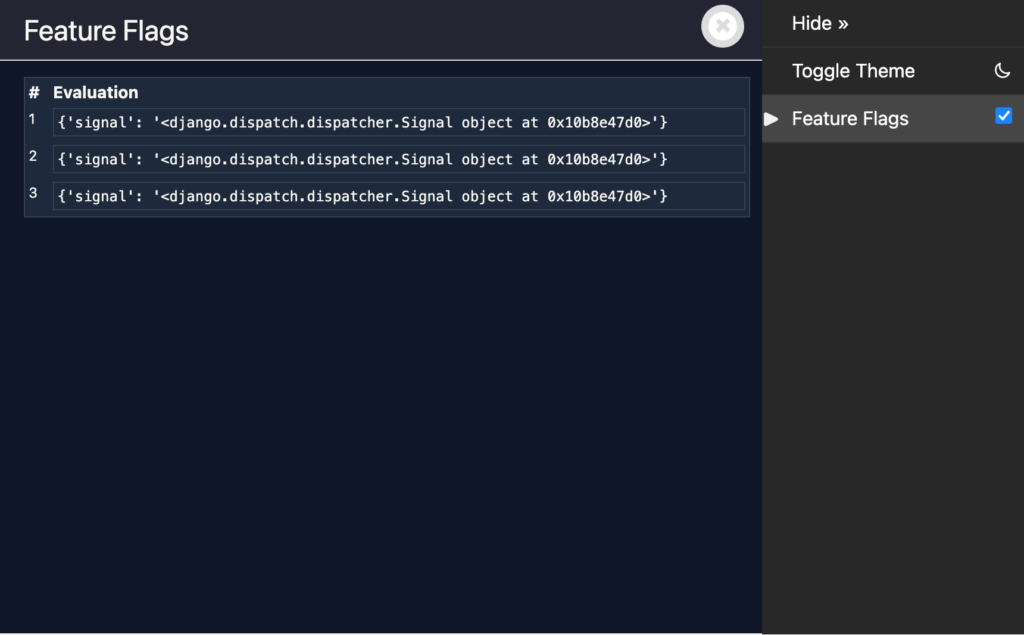Select the Feature Flags item in the sidebar
The width and height of the screenshot is (1024, 635).
(x=850, y=119)
